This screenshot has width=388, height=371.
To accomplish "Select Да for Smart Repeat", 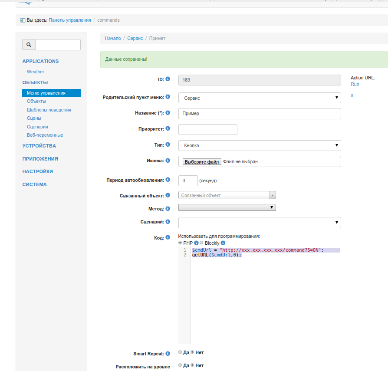I will pos(181,352).
